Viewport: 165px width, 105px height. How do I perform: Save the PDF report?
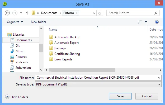[120, 96]
